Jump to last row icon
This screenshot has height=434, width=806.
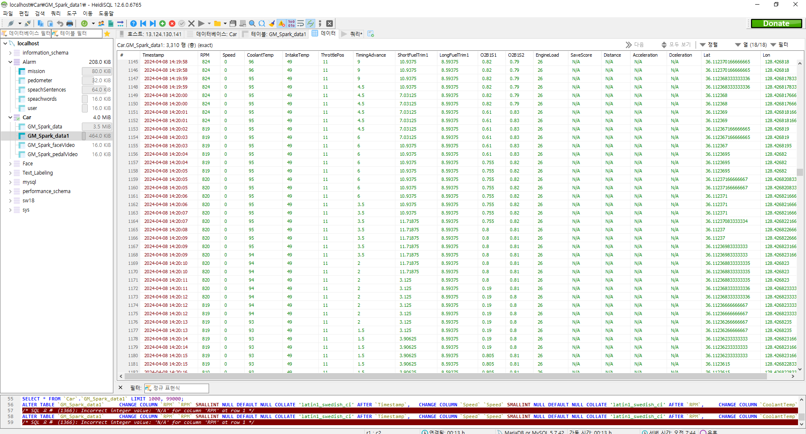(153, 24)
